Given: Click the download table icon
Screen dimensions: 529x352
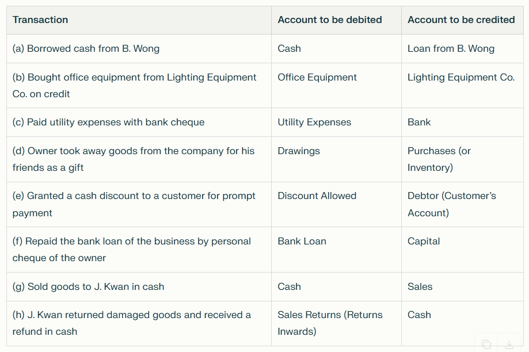Looking at the screenshot, I should 509,344.
